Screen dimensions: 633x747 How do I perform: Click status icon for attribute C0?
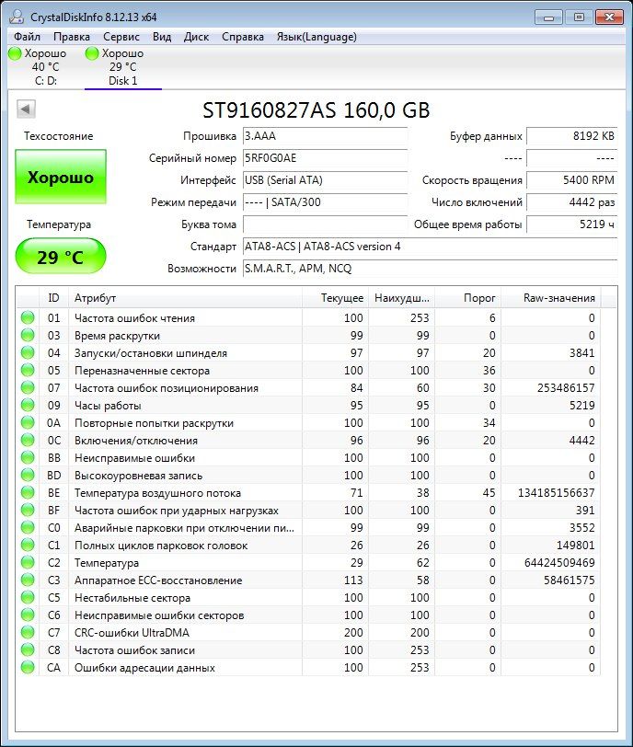coord(29,527)
